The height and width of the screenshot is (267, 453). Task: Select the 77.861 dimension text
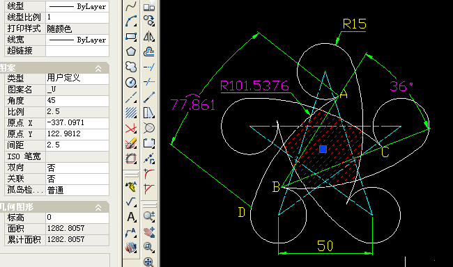point(192,105)
